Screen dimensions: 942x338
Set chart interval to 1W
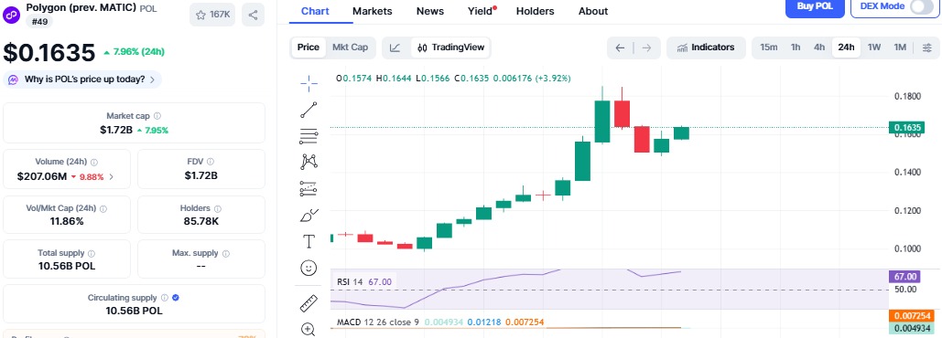click(x=874, y=48)
